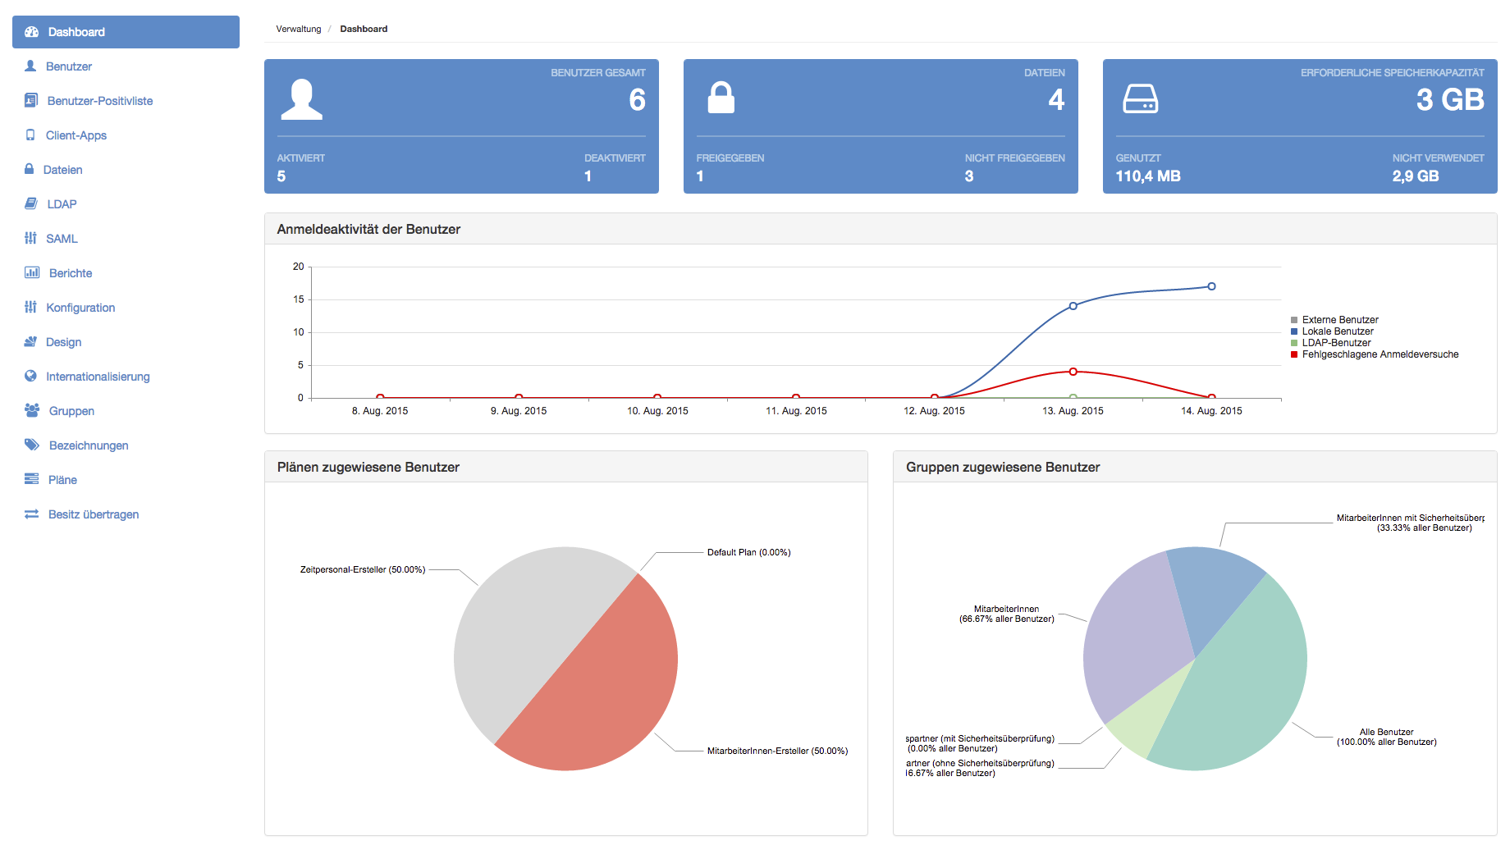Screen dimensions: 1510x845
Task: Click the Internationalisierung globe icon
Action: [30, 376]
